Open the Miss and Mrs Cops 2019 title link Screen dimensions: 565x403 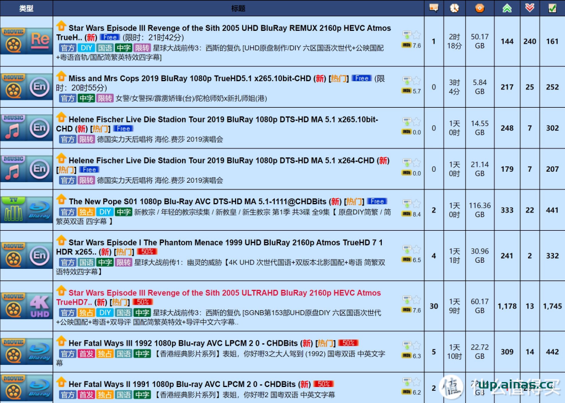pyautogui.click(x=190, y=78)
